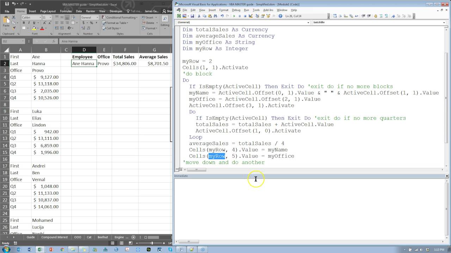Click the Full Module View button in code window
This screenshot has width=451, height=253.
coord(181,170)
